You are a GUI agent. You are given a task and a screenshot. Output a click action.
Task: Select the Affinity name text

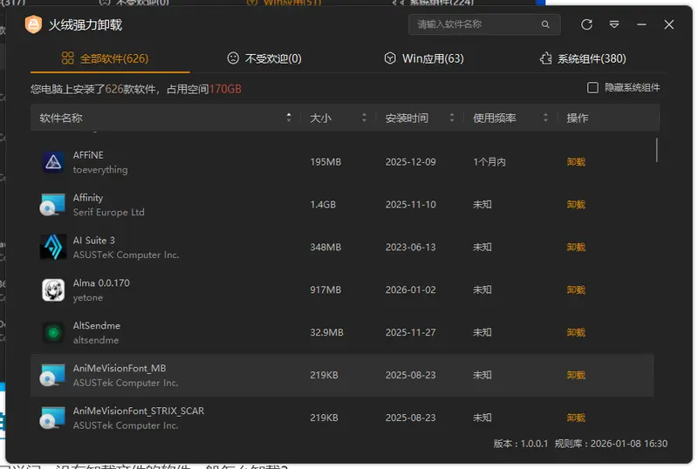88,198
